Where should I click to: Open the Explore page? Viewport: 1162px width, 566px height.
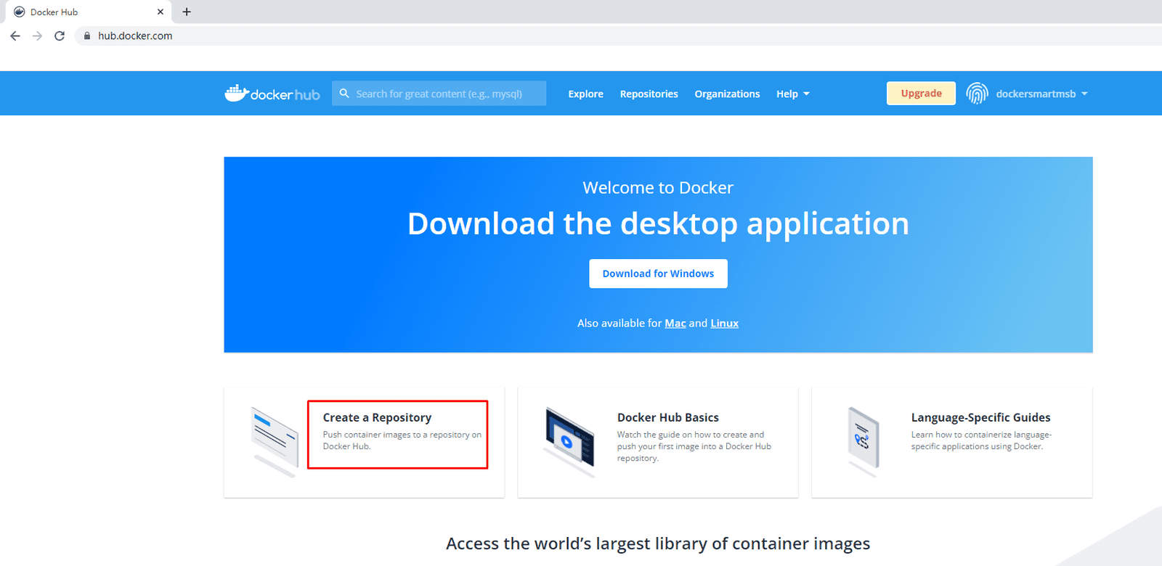[x=585, y=94]
